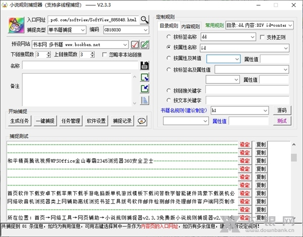Choose the 按链接关键字 radio option
The width and height of the screenshot is (303, 237).
[169, 90]
